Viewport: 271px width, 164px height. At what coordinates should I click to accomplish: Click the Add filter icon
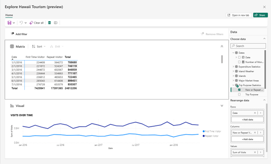(12, 34)
